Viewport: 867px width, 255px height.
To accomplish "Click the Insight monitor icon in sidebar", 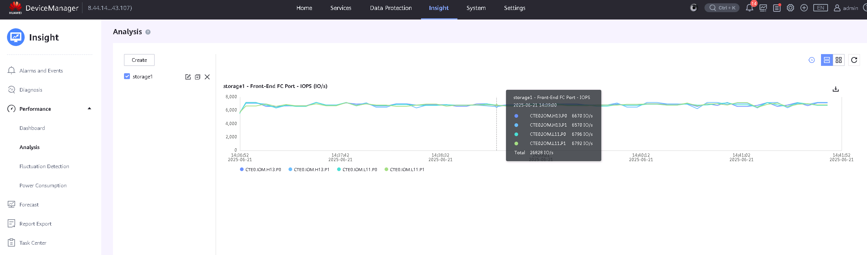I will pyautogui.click(x=16, y=37).
